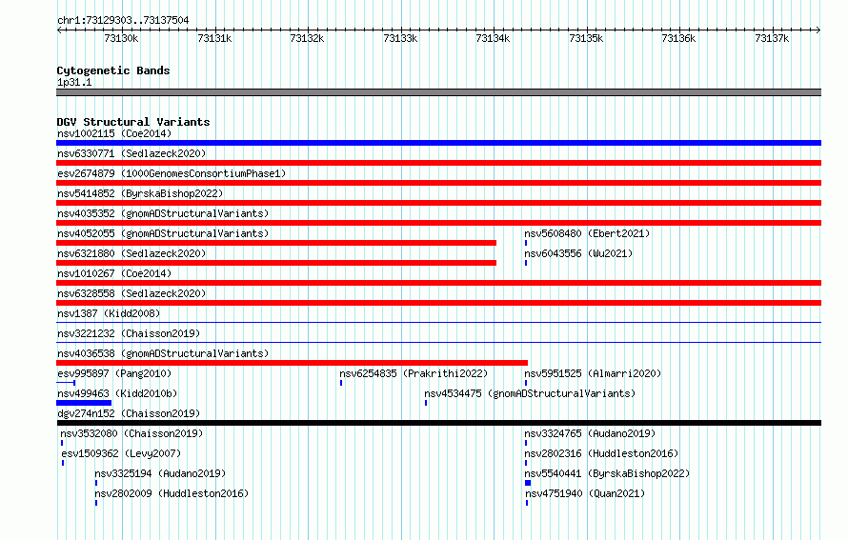848x540 pixels.
Task: Open nsv4036538 (gnomADStructuralVariants) label
Action: (x=163, y=353)
